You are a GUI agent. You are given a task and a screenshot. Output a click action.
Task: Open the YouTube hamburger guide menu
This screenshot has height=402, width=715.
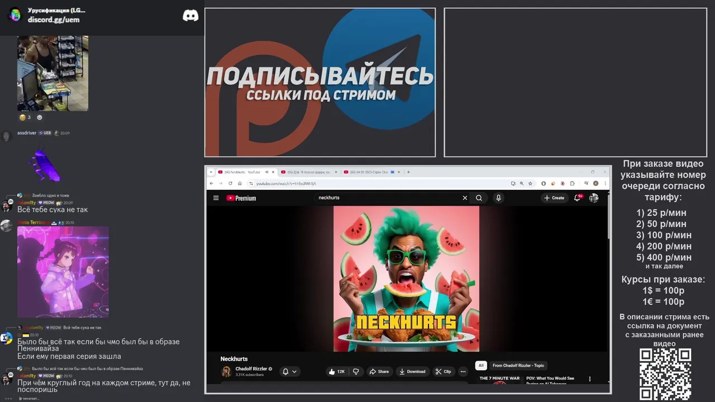point(216,198)
